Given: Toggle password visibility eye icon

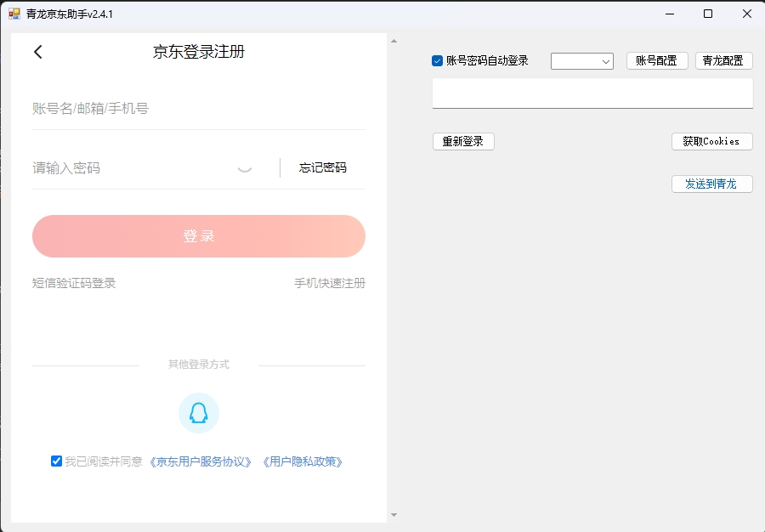Looking at the screenshot, I should [x=245, y=168].
